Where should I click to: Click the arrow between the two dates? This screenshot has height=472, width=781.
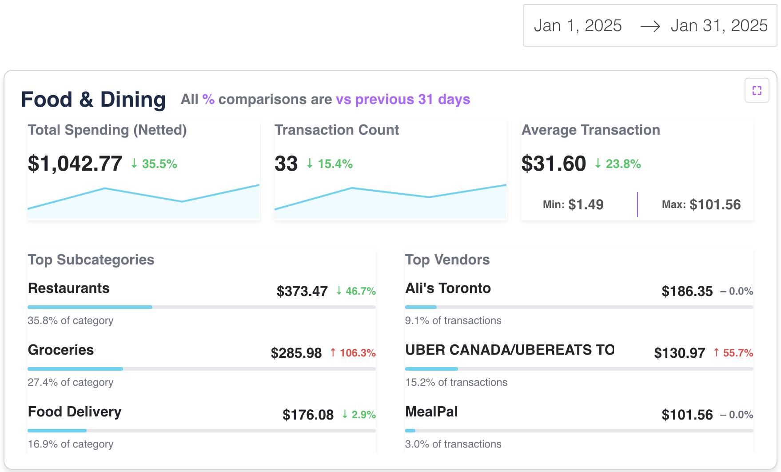(x=651, y=26)
